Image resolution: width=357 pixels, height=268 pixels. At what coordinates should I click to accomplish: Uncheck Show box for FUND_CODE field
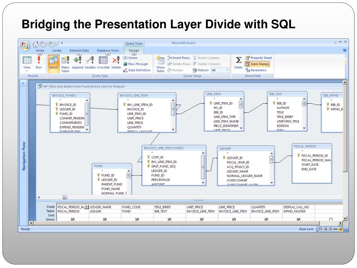(x=137, y=219)
